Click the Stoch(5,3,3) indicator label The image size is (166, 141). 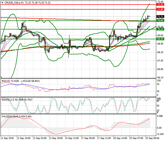tap(8, 100)
